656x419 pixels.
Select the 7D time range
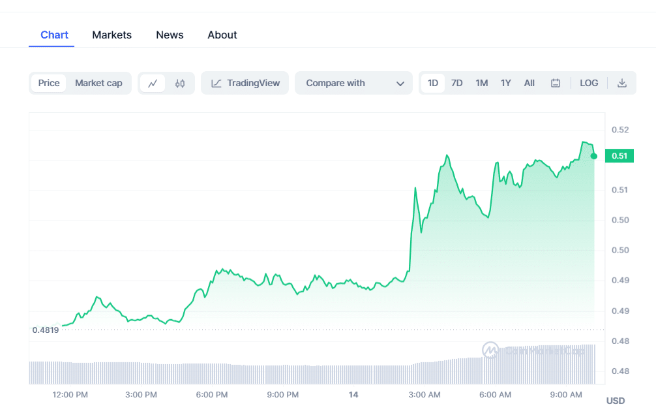[x=456, y=83]
